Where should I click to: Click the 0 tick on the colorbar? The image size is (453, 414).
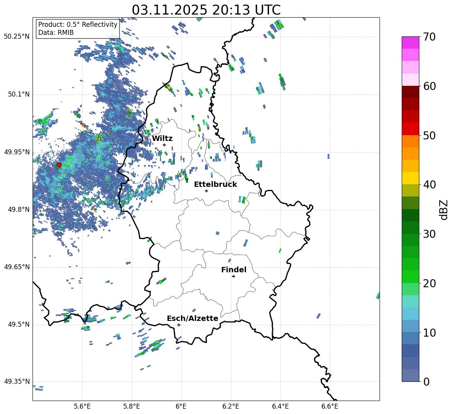[426, 382]
